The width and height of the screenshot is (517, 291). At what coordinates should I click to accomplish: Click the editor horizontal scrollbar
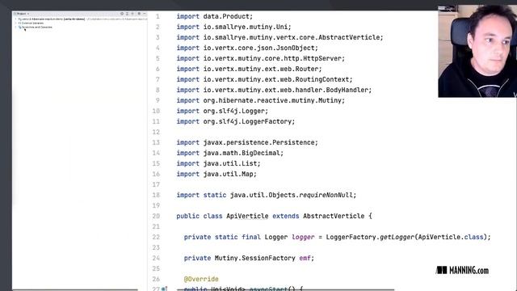285,289
